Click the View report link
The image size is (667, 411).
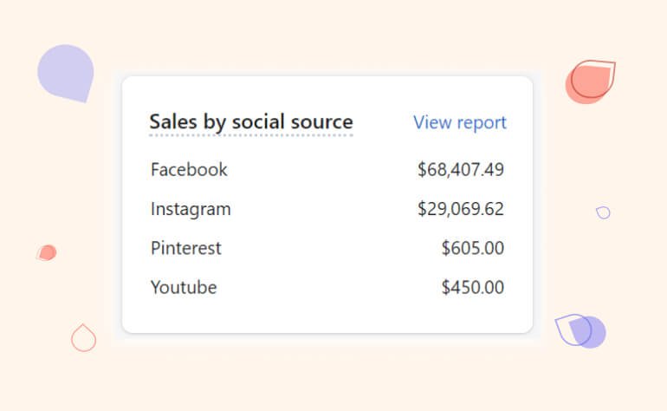point(459,122)
